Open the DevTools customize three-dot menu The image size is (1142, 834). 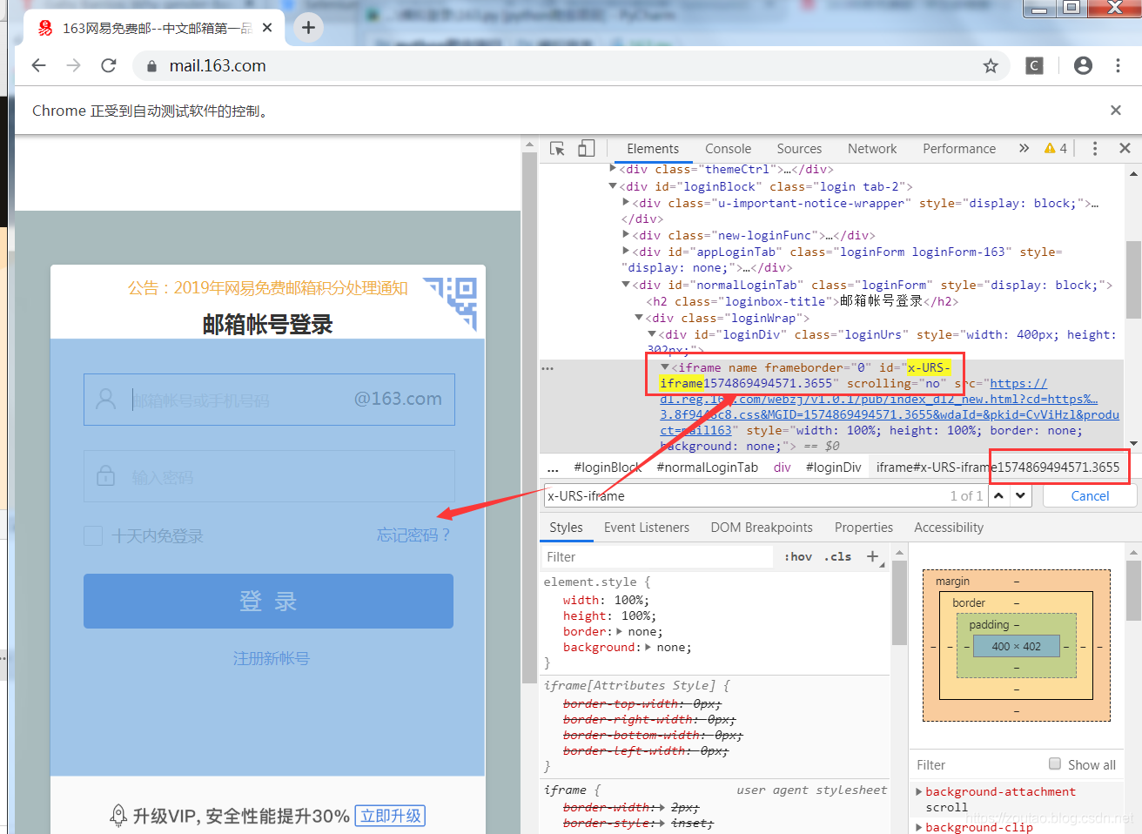[x=1095, y=149]
